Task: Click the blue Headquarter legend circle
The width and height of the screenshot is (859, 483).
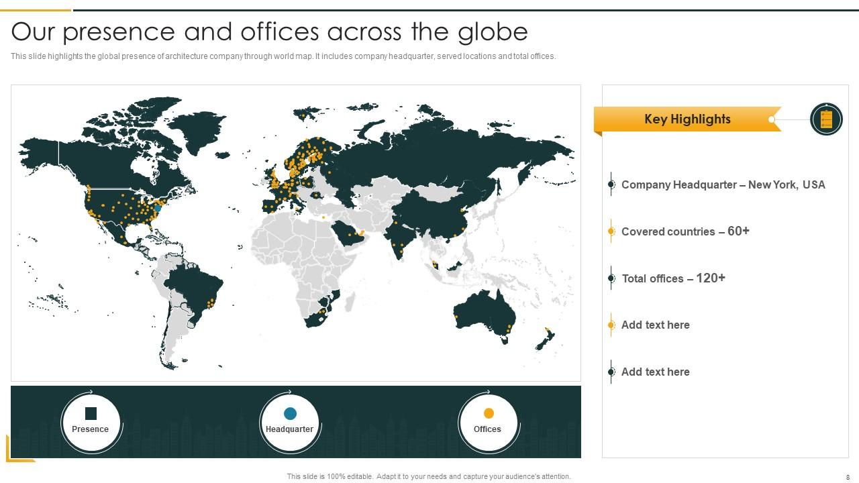Action: click(x=290, y=413)
